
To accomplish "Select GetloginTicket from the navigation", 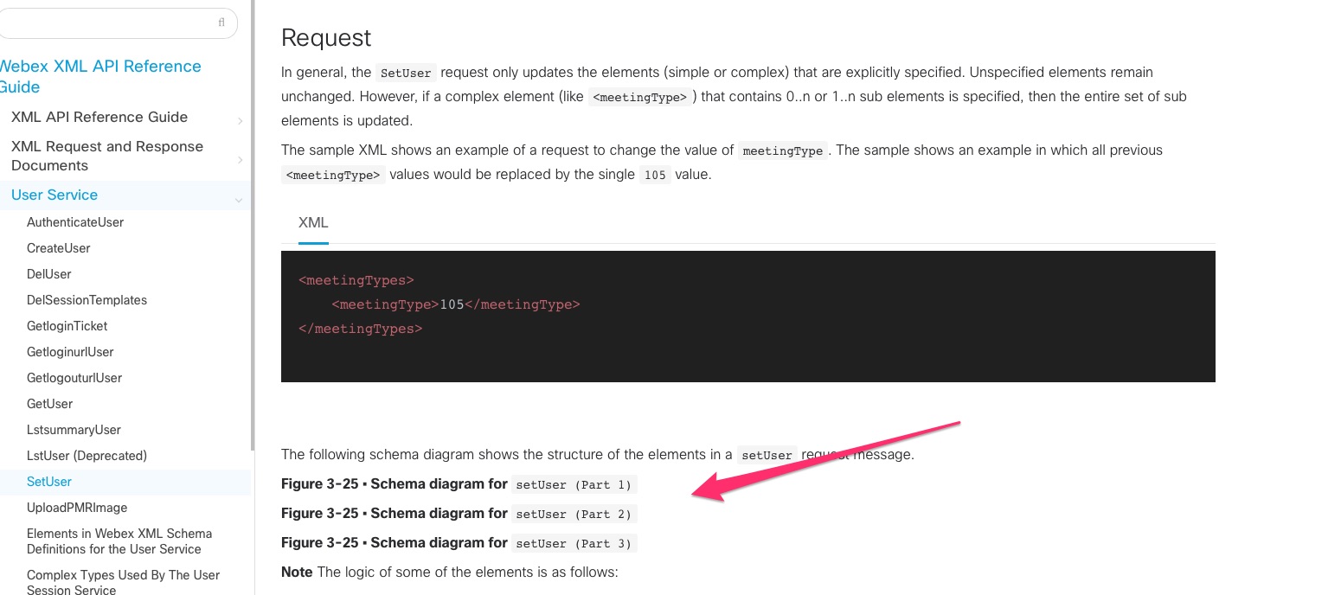I will point(67,326).
